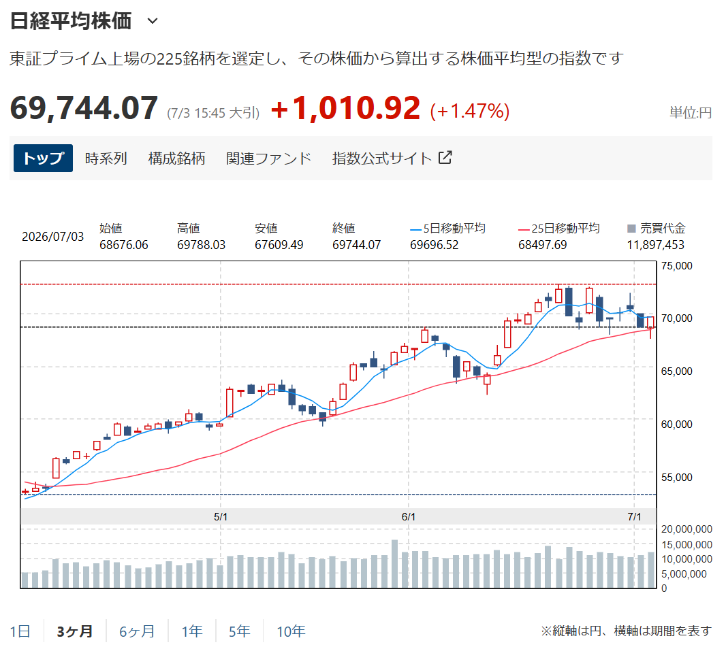726x649 pixels.
Task: Click the 売買代金 value 11,897,453
Action: tap(656, 245)
